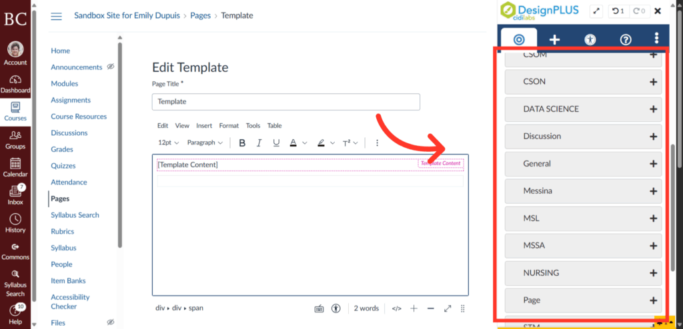This screenshot has height=329, width=683.
Task: Apply bold formatting in the editor
Action: pyautogui.click(x=243, y=143)
